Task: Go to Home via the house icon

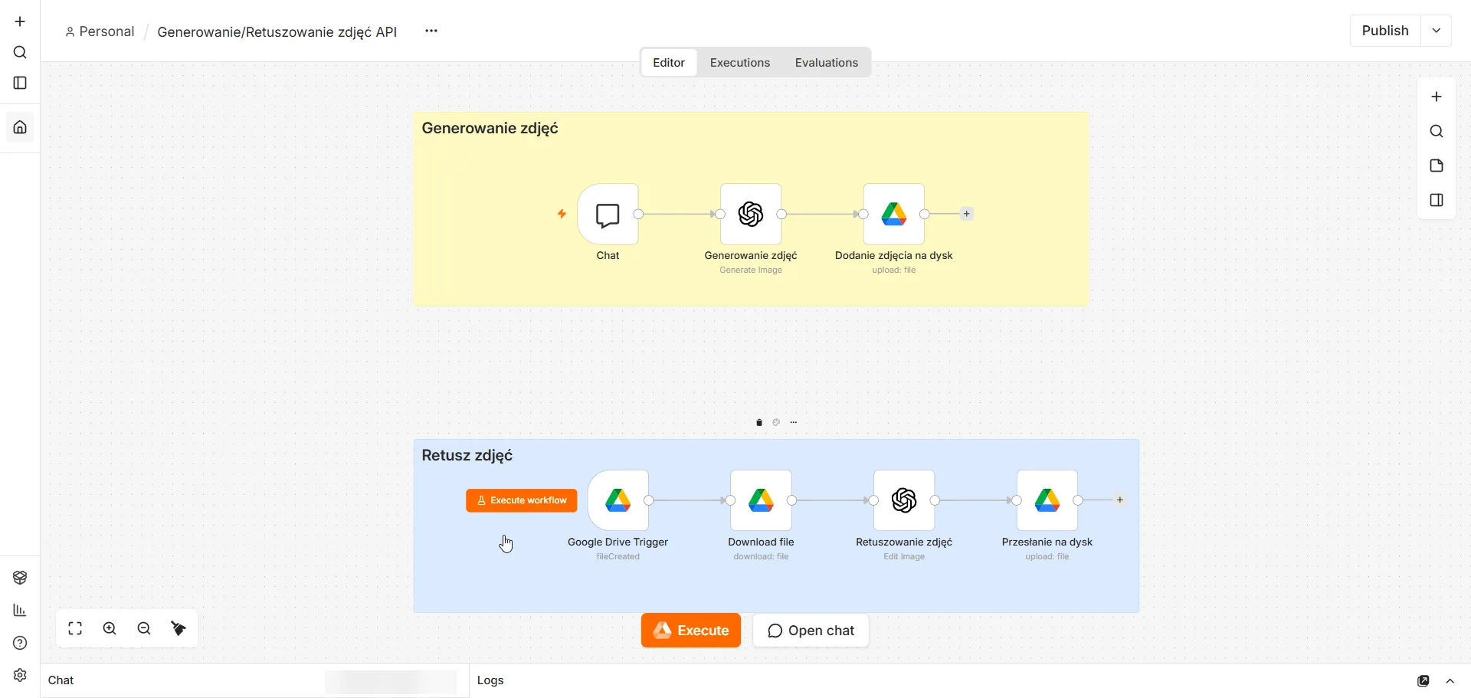Action: pyautogui.click(x=20, y=127)
